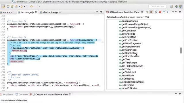This screenshot has height=103, width=184.
Task: Select getPastableHtml in the modules tree
Action: click(131, 47)
